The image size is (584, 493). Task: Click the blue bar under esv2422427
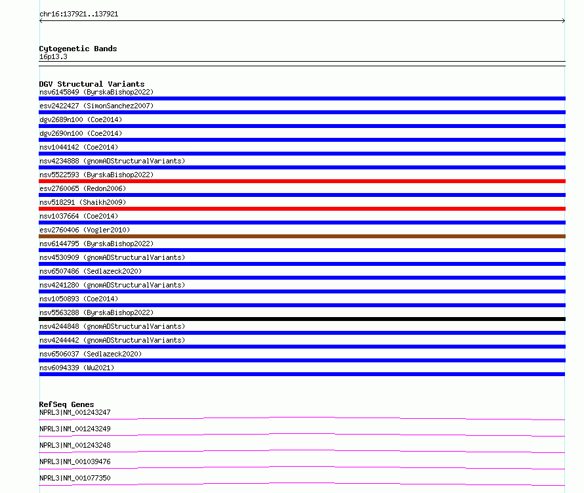pos(302,112)
